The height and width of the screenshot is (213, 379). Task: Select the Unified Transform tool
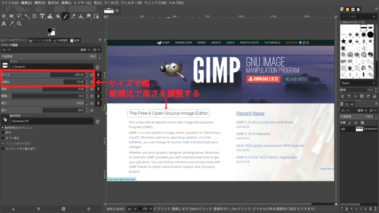(x=42, y=16)
